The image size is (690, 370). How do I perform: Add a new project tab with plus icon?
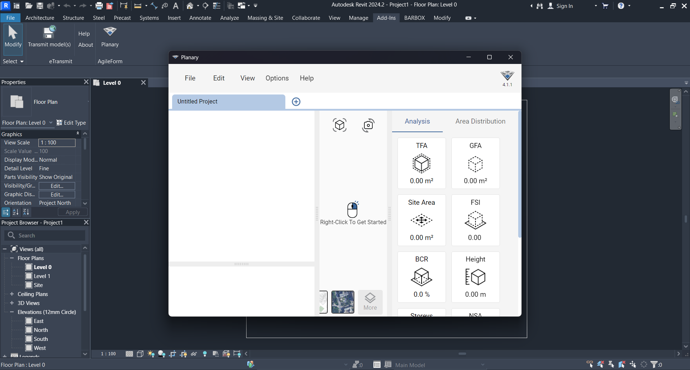click(296, 102)
